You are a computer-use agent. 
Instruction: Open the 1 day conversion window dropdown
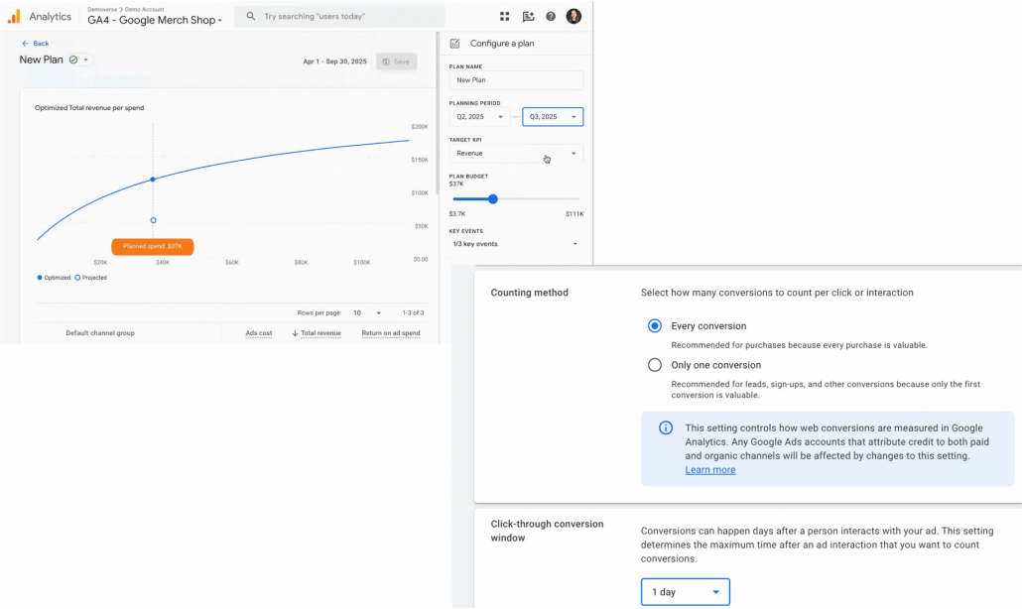pyautogui.click(x=685, y=592)
